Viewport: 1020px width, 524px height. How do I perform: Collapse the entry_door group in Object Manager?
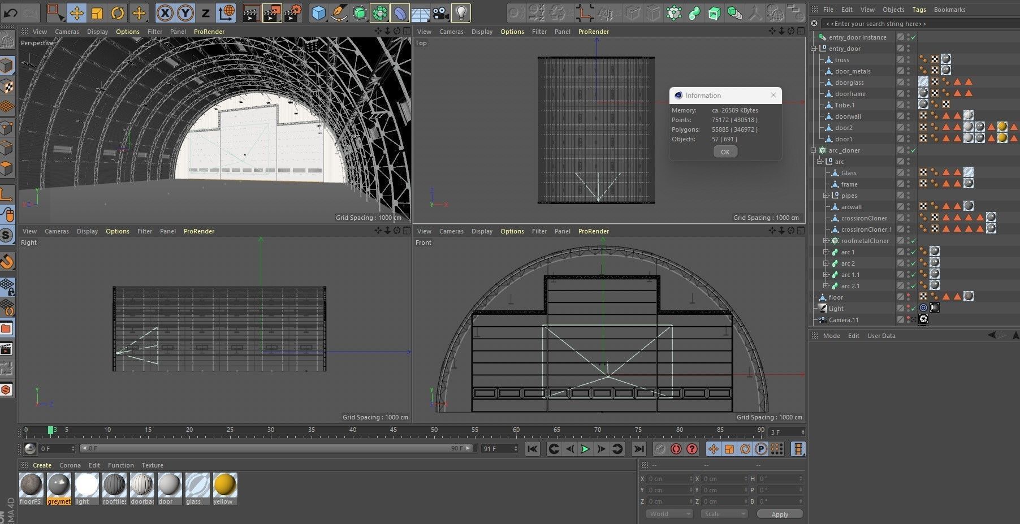[x=814, y=49]
